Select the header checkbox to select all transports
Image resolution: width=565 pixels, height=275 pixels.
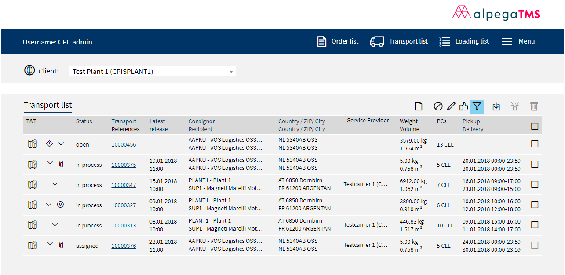pyautogui.click(x=535, y=126)
